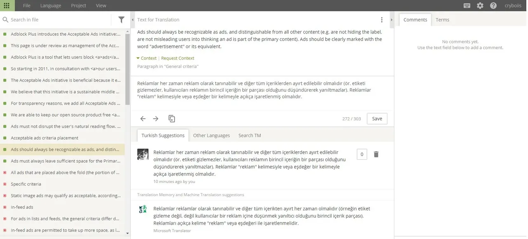
Task: Select string 'We are able to keep our open source'
Action: point(62,115)
